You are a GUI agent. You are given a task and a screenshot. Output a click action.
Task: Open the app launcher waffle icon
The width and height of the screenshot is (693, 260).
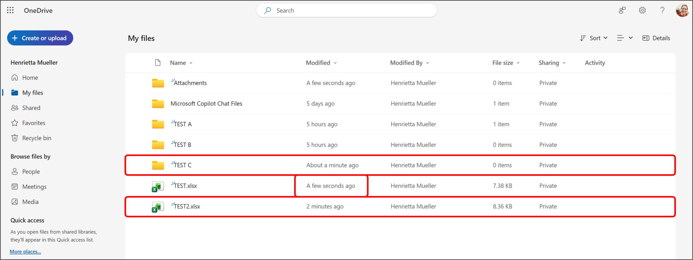click(10, 10)
